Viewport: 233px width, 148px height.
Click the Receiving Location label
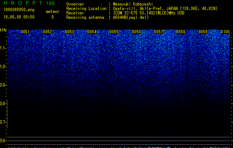click(x=86, y=9)
